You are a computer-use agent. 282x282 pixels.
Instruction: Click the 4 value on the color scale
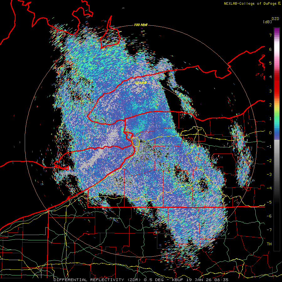pos(270,77)
